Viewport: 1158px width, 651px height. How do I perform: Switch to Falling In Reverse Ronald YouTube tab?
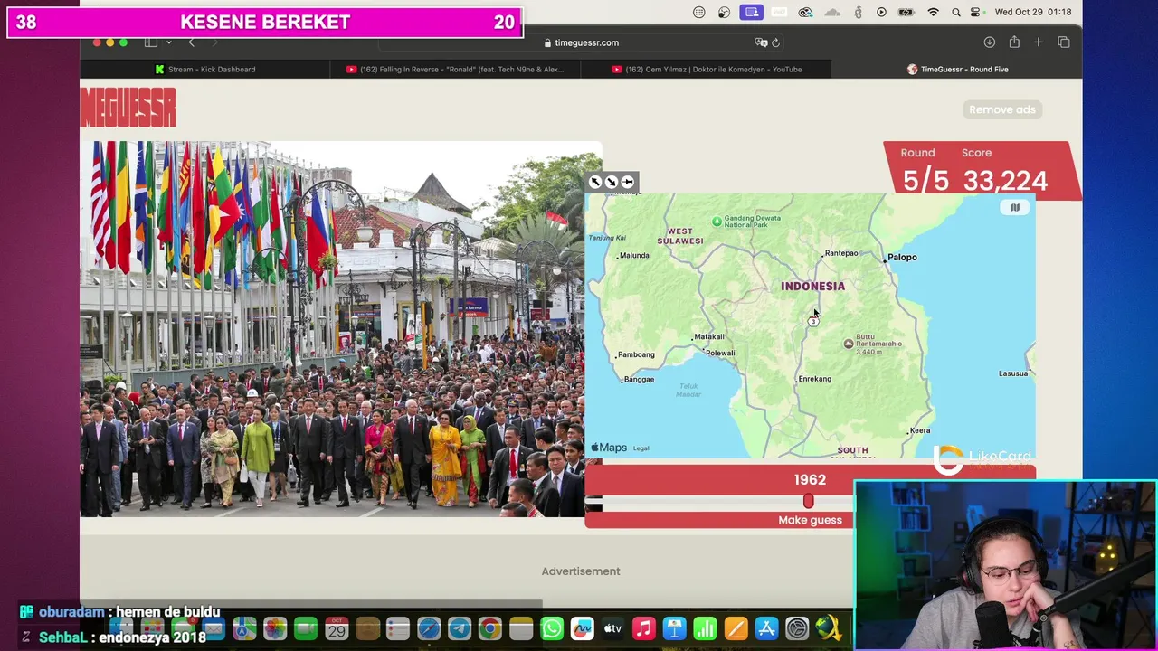click(455, 69)
